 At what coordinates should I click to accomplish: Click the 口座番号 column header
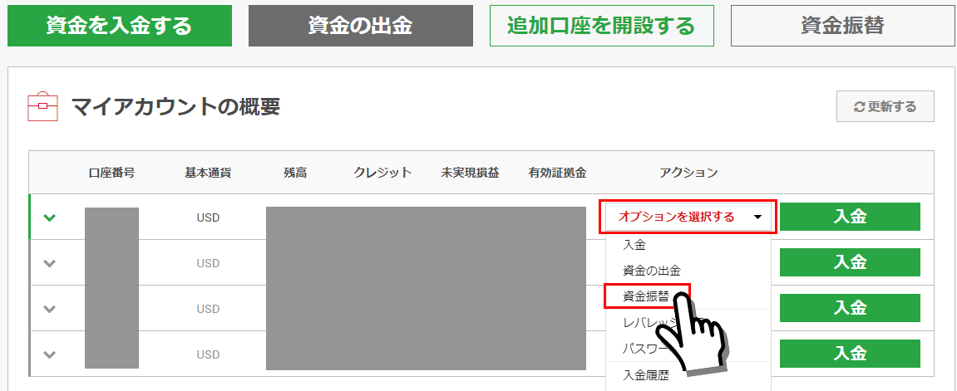tap(111, 173)
